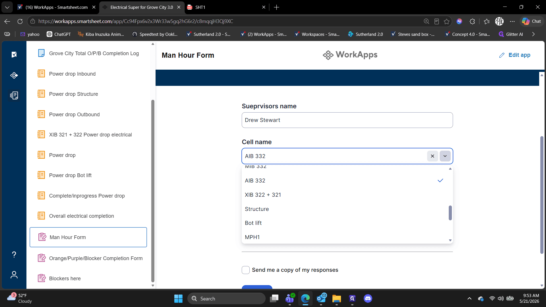Screen dimensions: 546x307
Task: Switch to WorkApps - Smartsheet.com tab
Action: coord(56,7)
